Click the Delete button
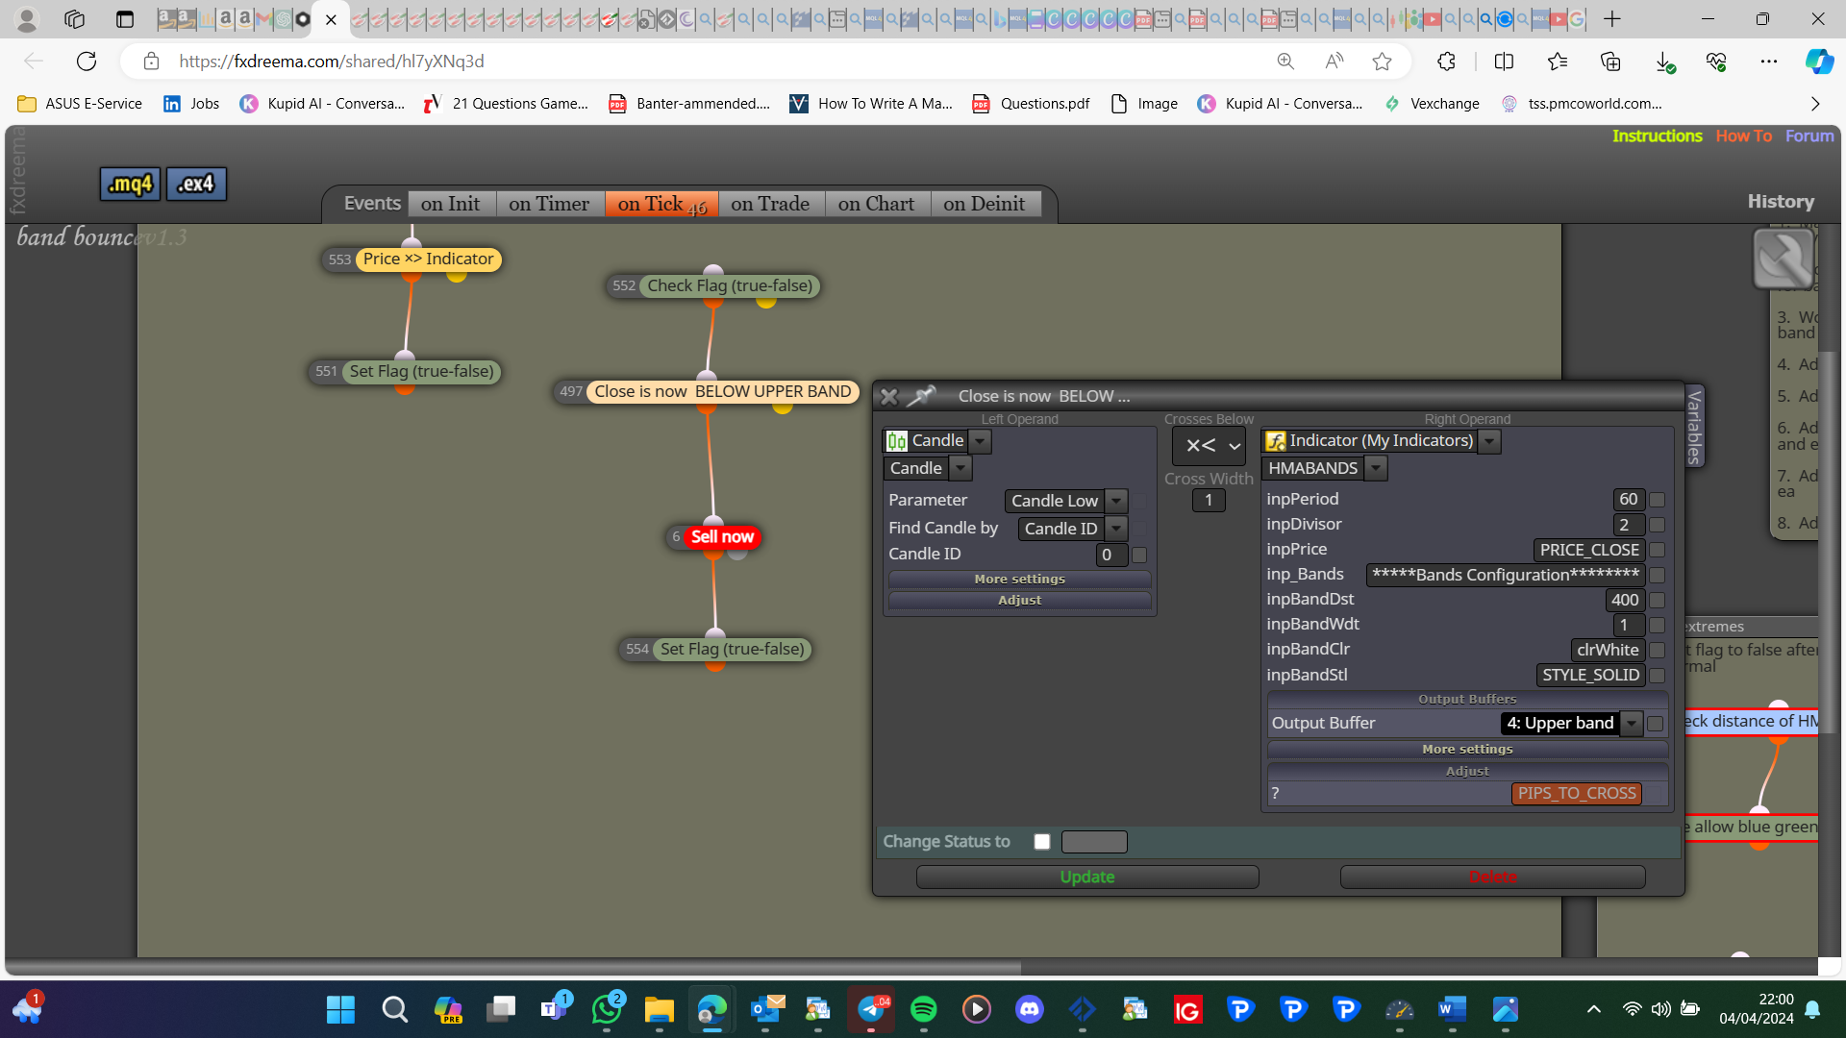This screenshot has width=1846, height=1038. [x=1492, y=877]
